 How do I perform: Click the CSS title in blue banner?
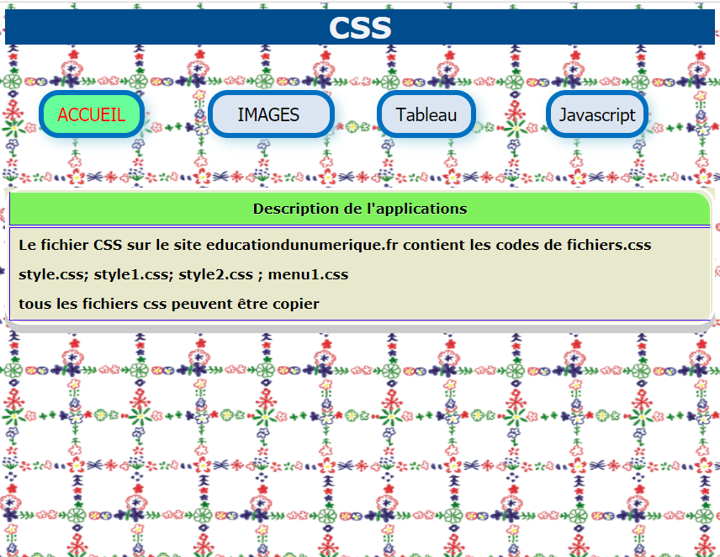pyautogui.click(x=360, y=28)
